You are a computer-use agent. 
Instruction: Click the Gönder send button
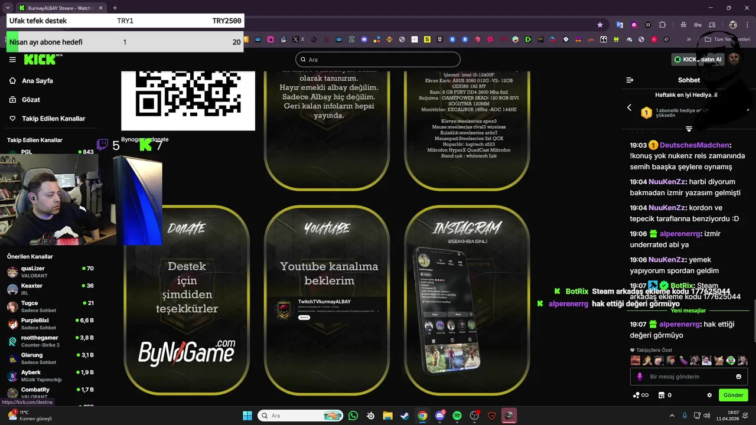pyautogui.click(x=733, y=395)
